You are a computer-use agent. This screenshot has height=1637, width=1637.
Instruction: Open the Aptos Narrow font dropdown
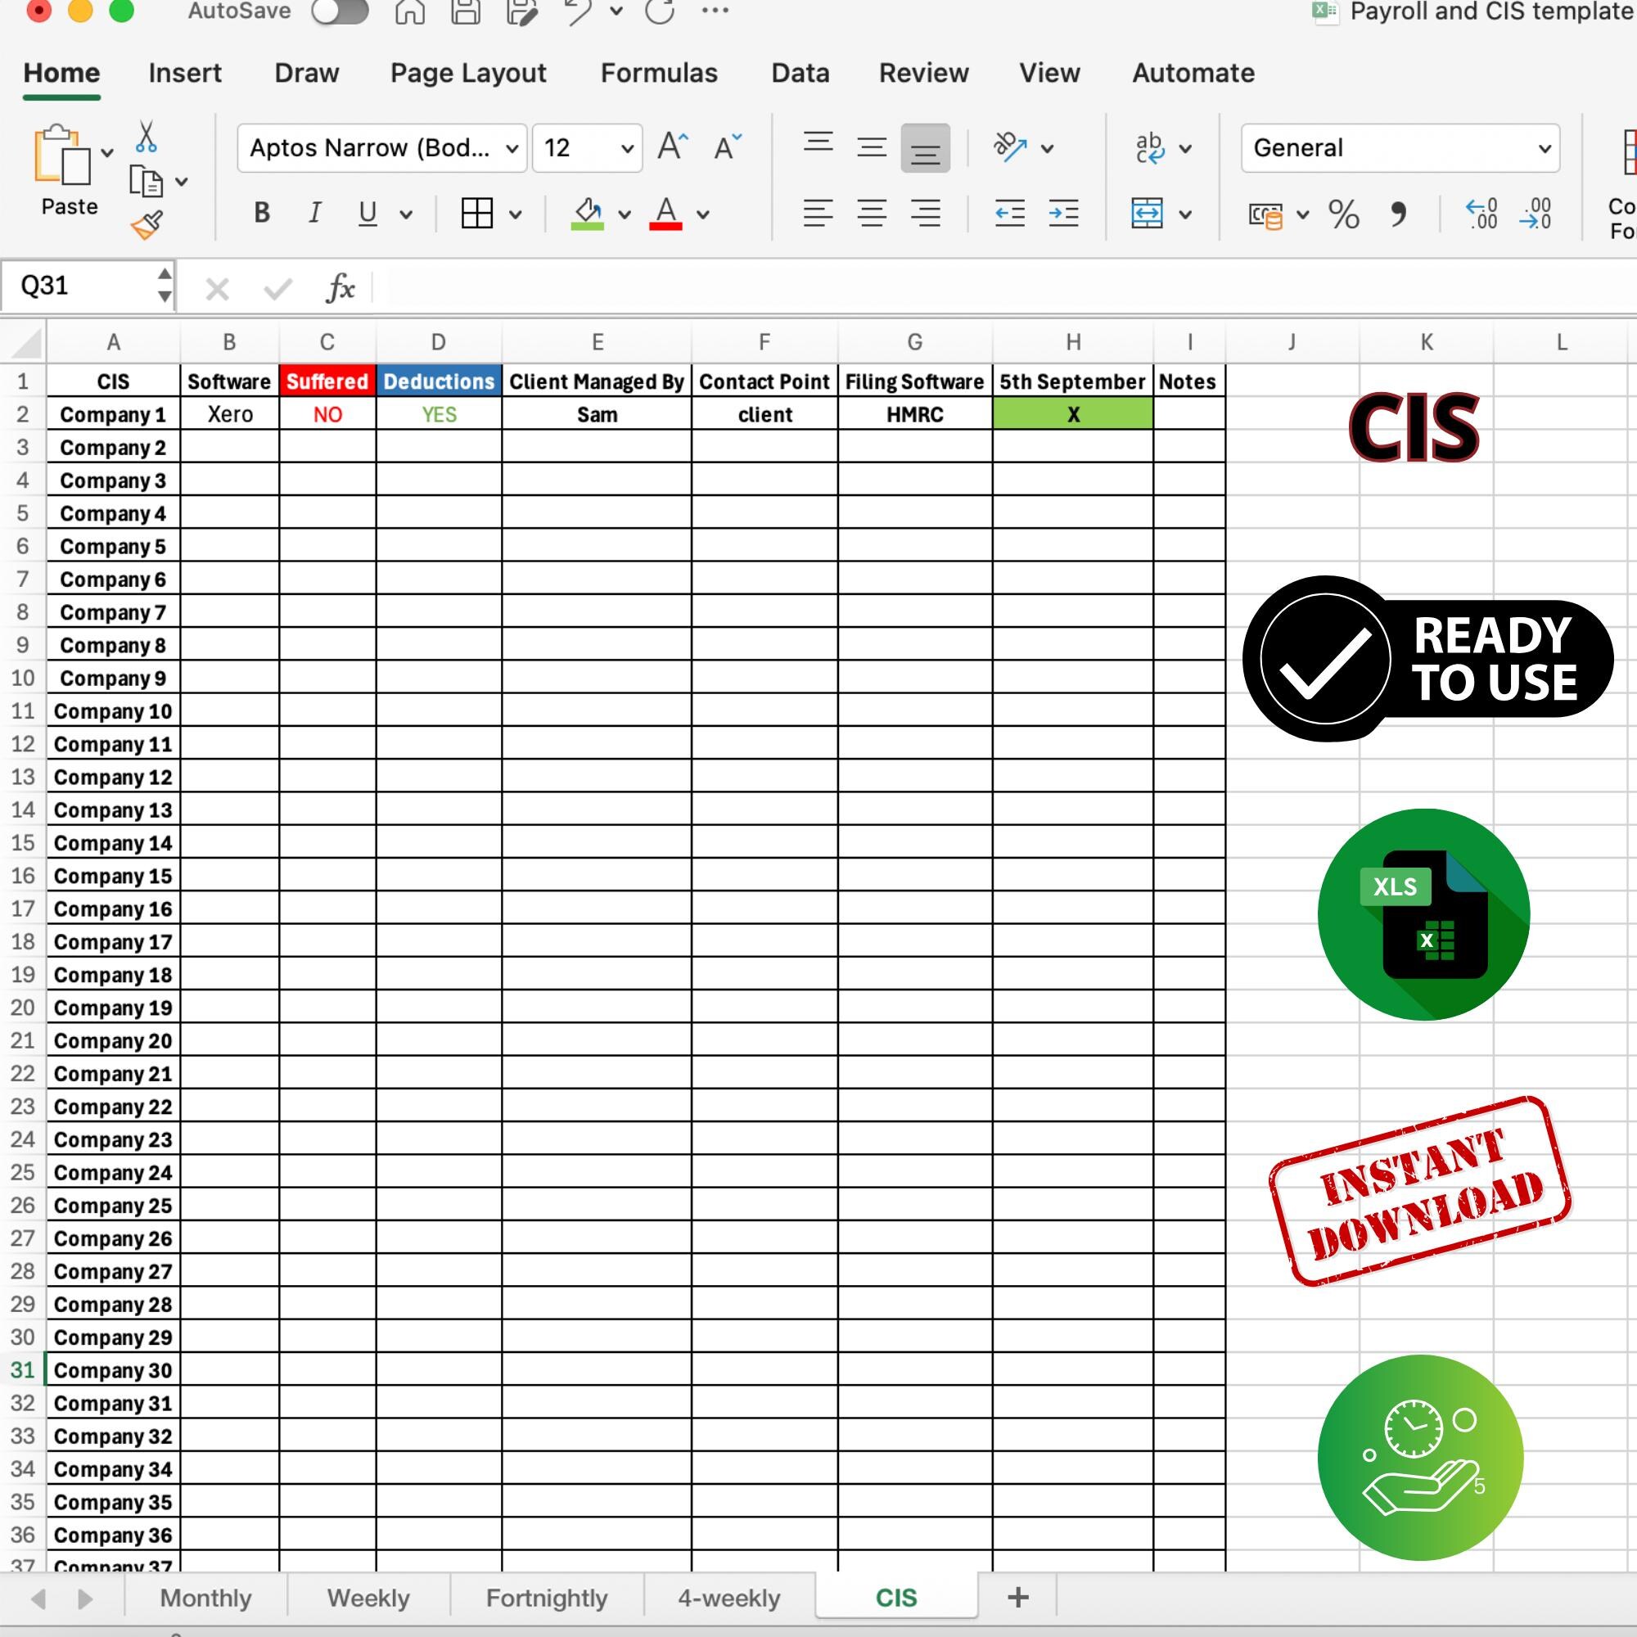pyautogui.click(x=381, y=147)
